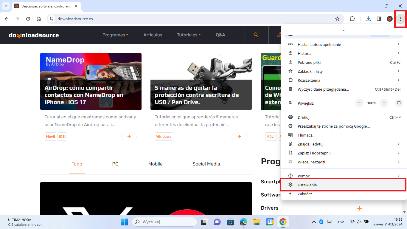Choose Przeszukaj tę stronę za pomocą Google

[344, 126]
